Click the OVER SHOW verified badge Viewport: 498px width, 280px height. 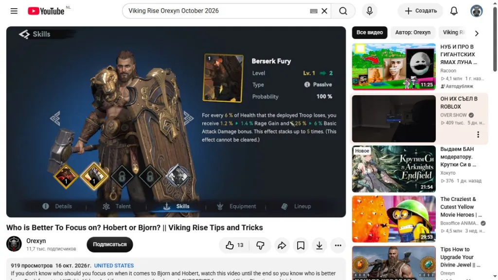[471, 115]
